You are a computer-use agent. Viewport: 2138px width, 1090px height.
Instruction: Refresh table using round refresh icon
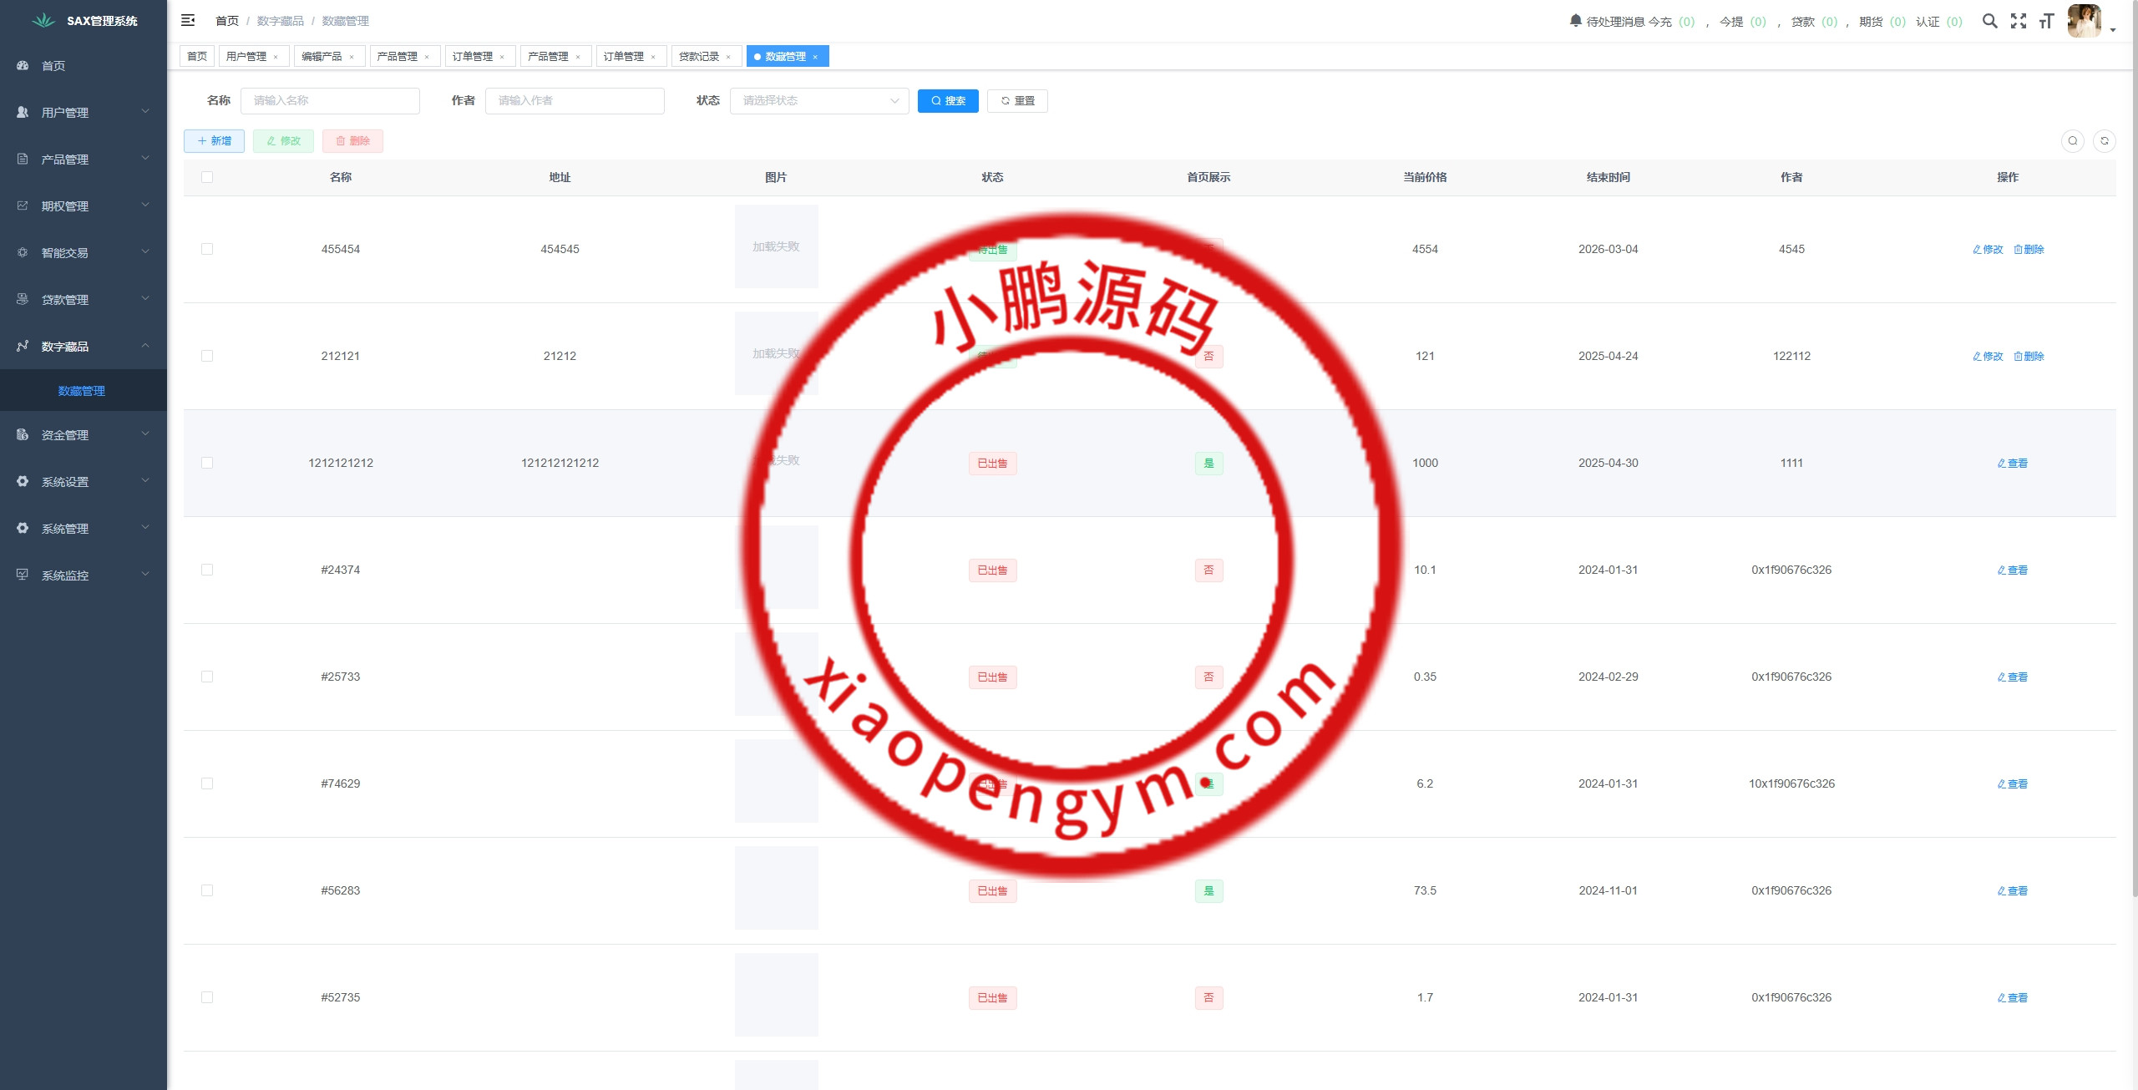pyautogui.click(x=2105, y=141)
